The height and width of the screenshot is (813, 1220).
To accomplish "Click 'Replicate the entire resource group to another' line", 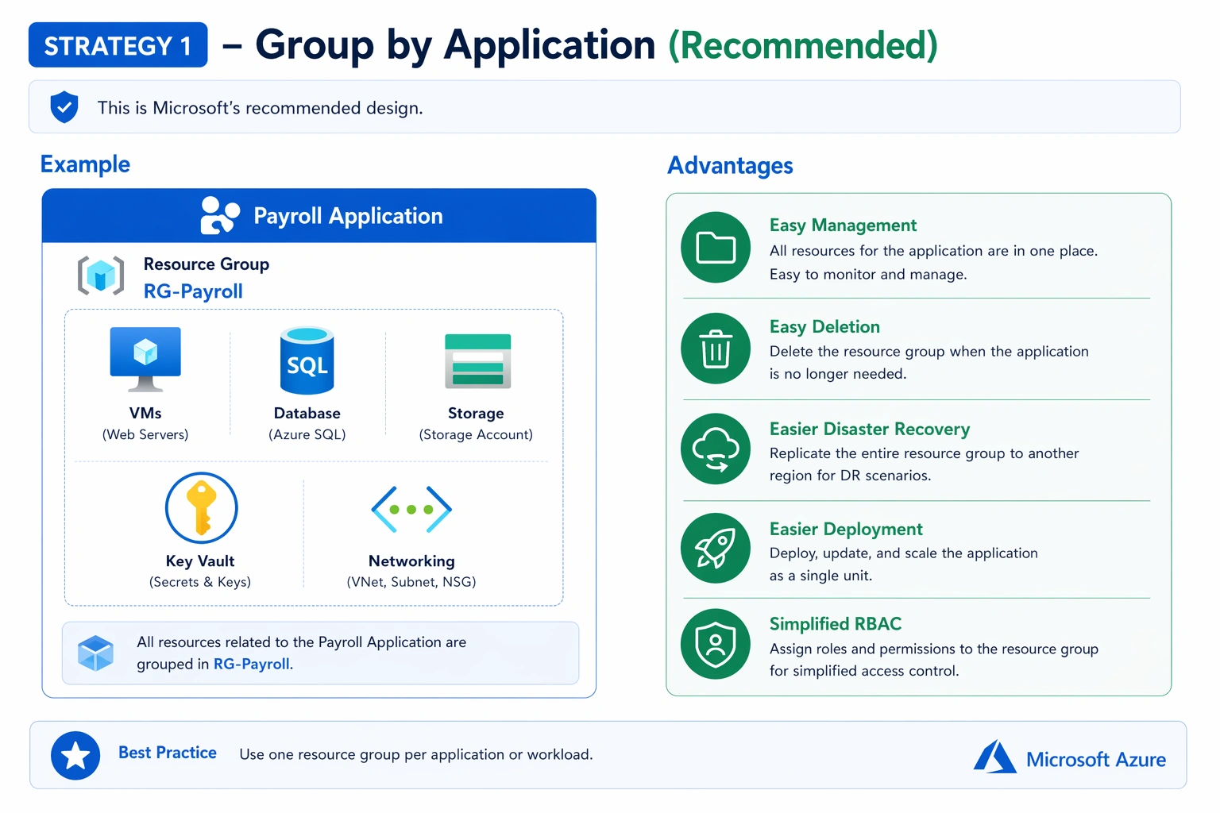I will [925, 453].
